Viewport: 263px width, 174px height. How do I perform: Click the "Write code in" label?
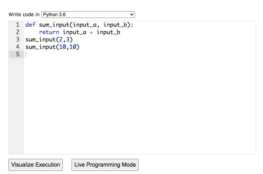coord(24,15)
